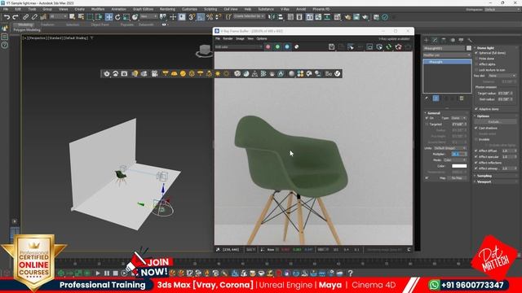
Task: Open the Ray dist dropdown
Action: (502, 76)
